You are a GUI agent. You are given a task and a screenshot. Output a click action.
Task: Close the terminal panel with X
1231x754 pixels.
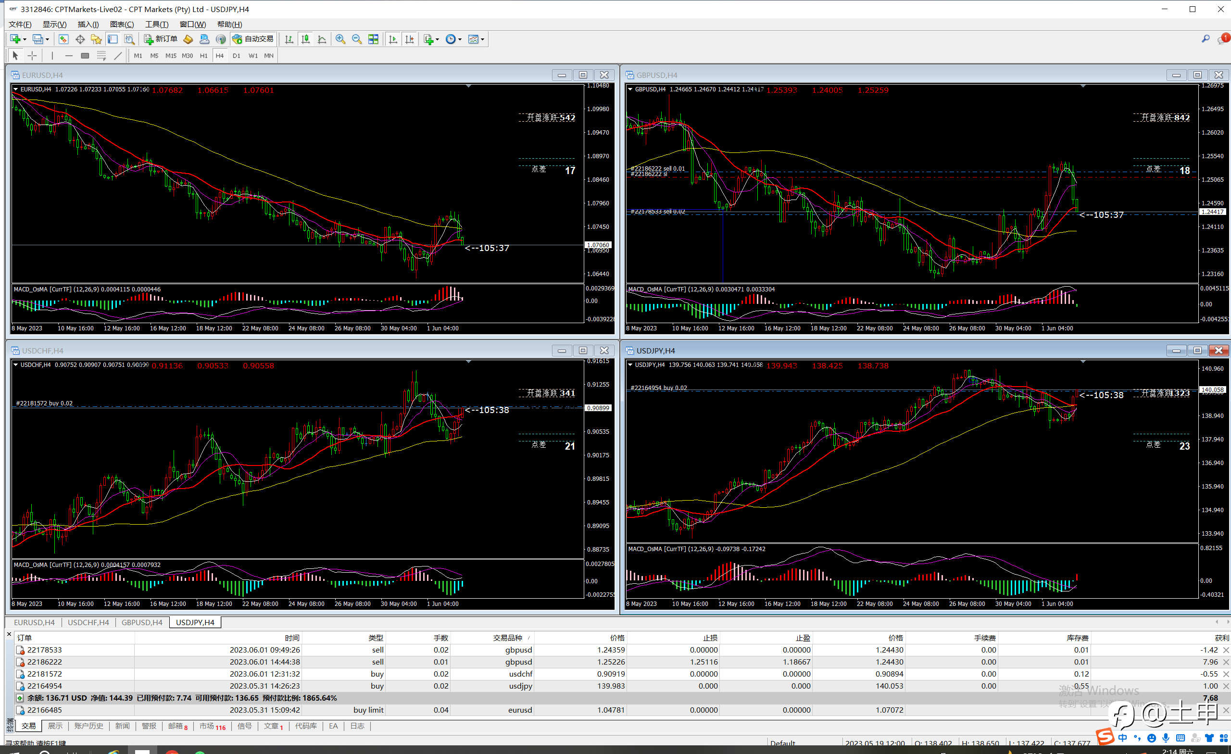click(x=9, y=634)
